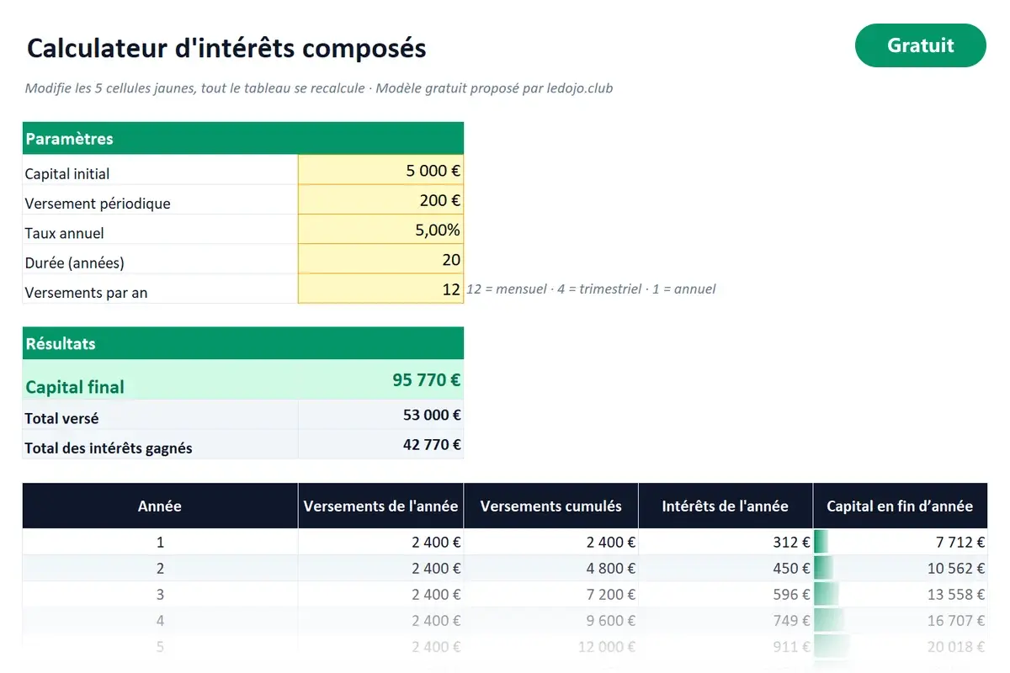The height and width of the screenshot is (673, 1010).
Task: Click the subtitle mentioning ledojo.club
Action: pyautogui.click(x=319, y=88)
